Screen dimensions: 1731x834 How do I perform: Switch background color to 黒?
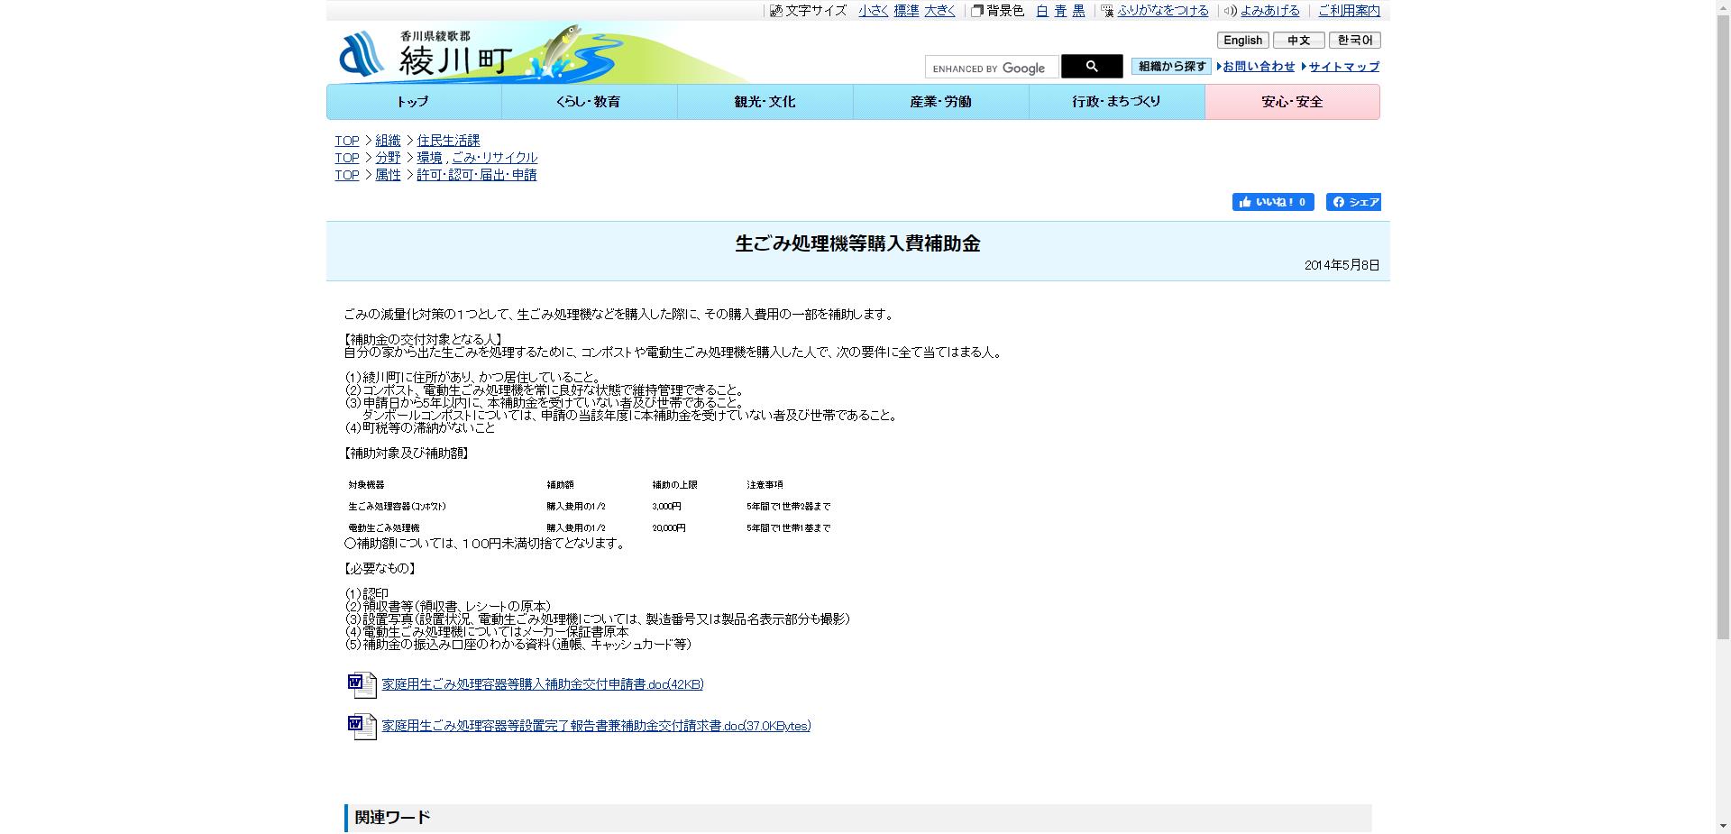(1077, 11)
